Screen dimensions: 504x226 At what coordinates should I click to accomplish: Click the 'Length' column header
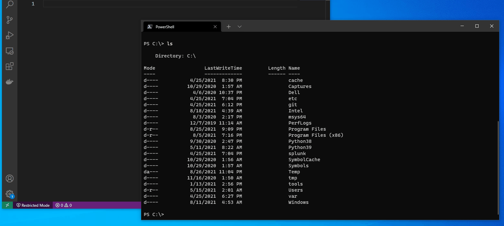click(x=277, y=68)
